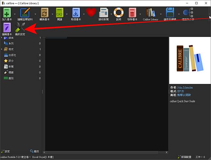Open 連線與分享 connect and share icon
This screenshot has height=160, width=211.
pyautogui.click(x=188, y=13)
